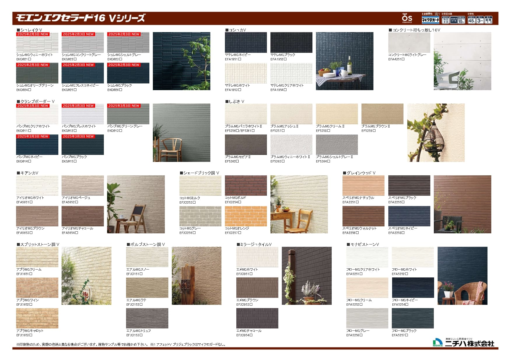Open the シュレイクV navy wall photo

point(181,61)
